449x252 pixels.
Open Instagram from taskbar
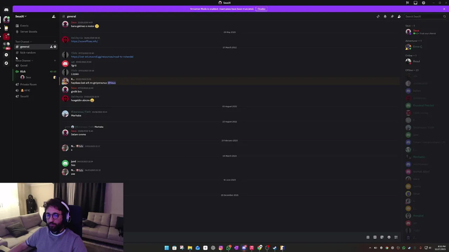point(221,248)
